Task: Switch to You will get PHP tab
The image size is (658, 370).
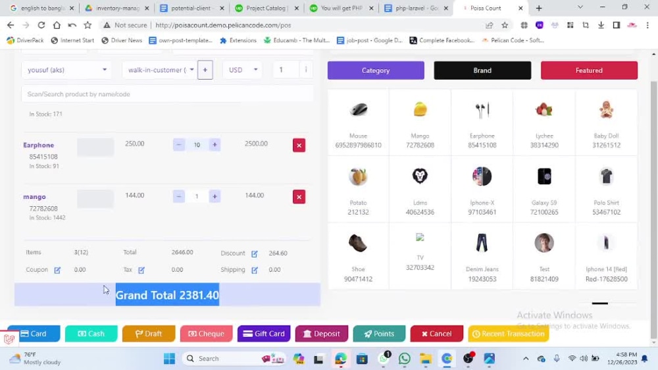Action: pyautogui.click(x=342, y=8)
